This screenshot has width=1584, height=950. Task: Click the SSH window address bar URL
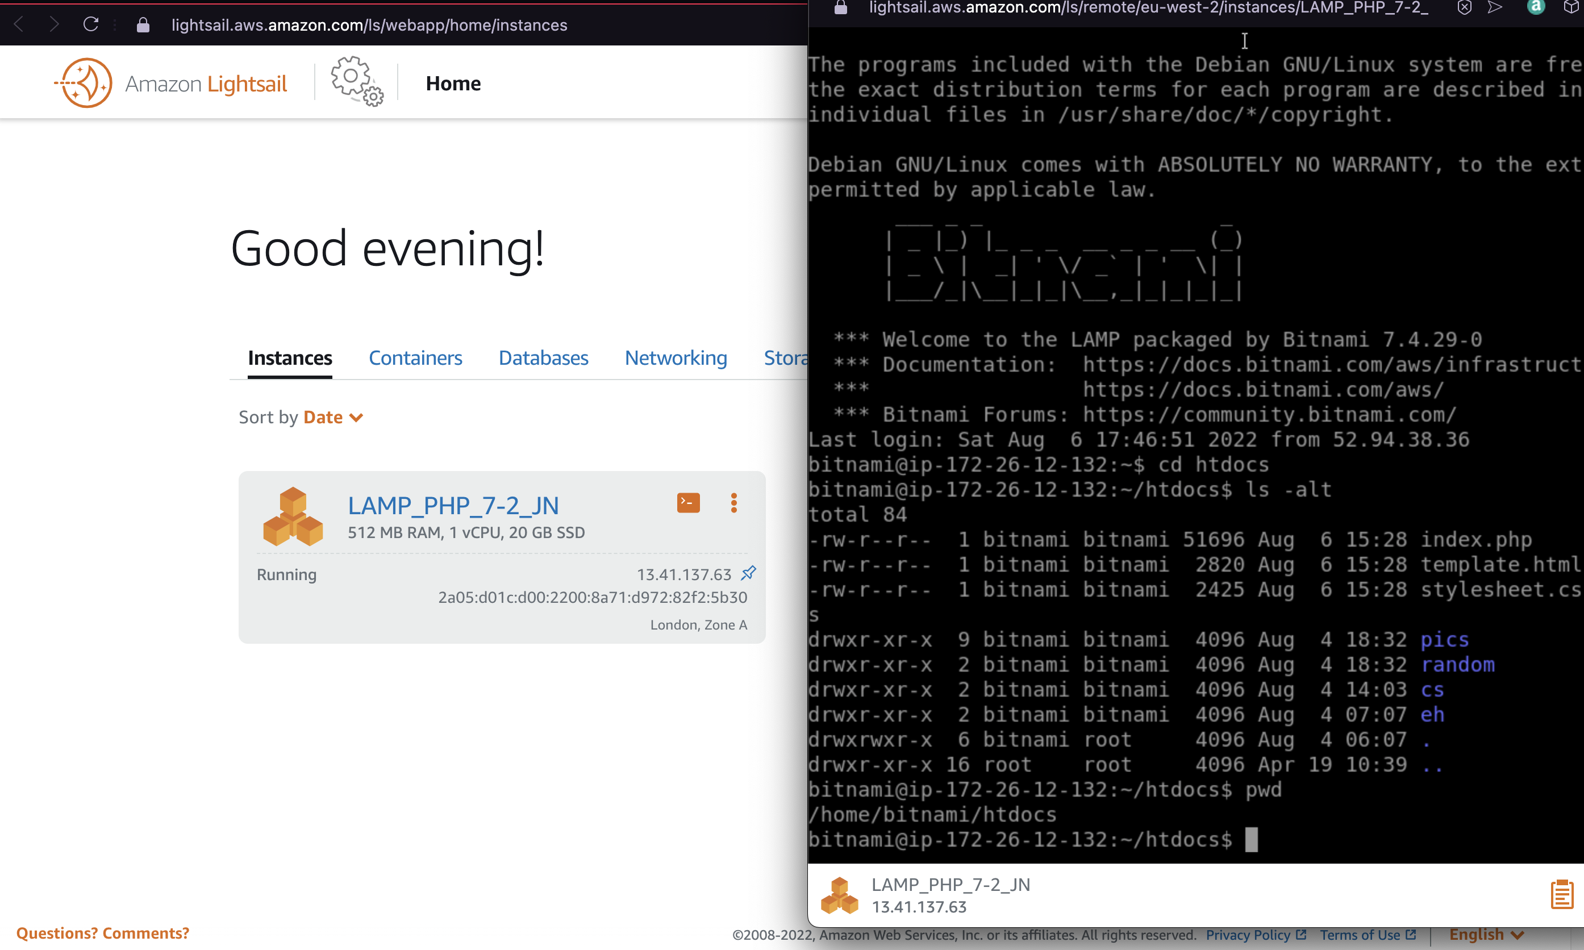[x=1148, y=7]
